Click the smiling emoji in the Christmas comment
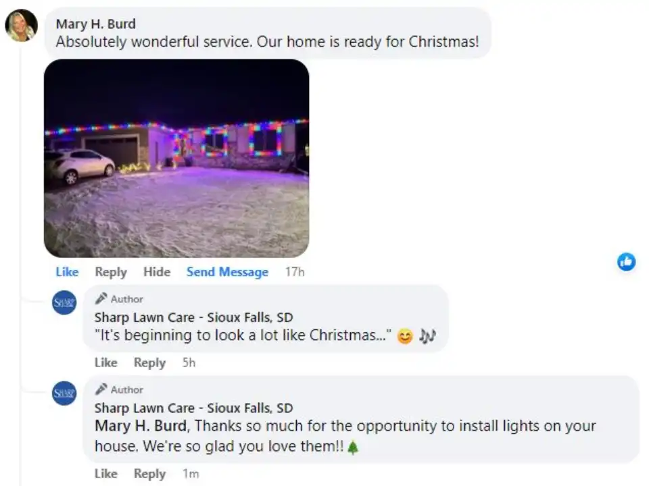This screenshot has height=486, width=649. coord(404,335)
